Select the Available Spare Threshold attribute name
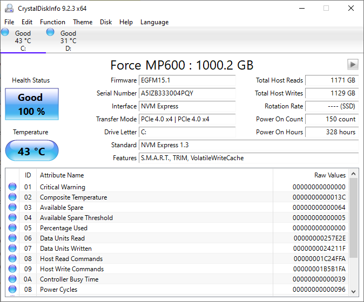 (76, 218)
